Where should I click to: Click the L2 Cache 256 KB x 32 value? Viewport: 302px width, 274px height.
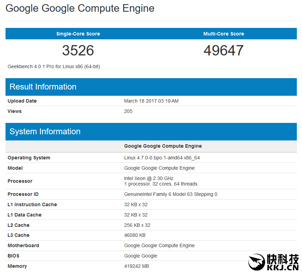pos(137,225)
